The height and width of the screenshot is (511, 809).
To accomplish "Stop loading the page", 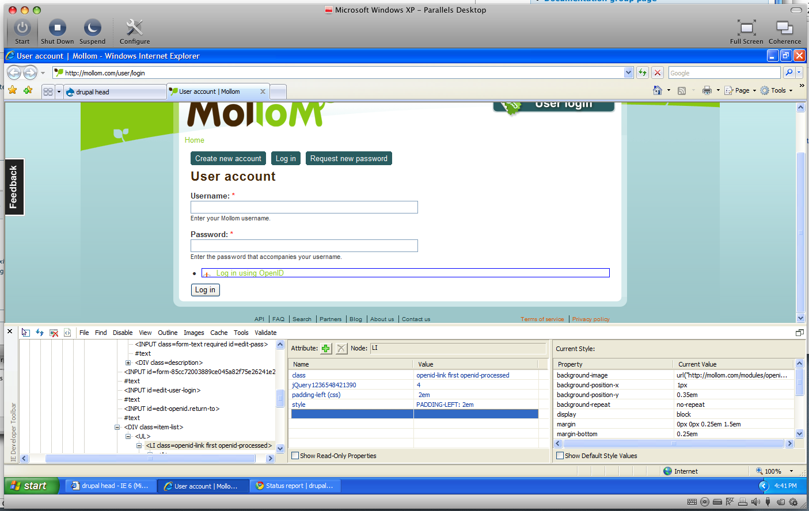I will click(657, 73).
